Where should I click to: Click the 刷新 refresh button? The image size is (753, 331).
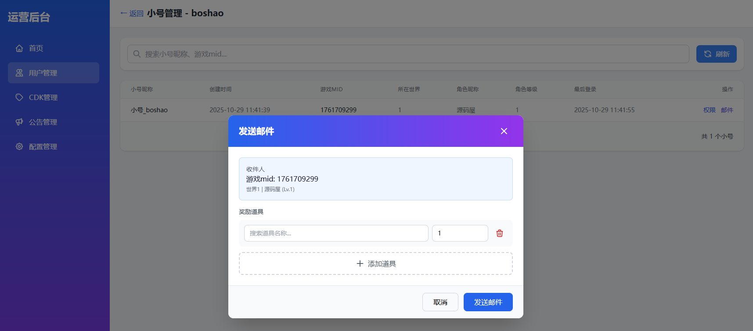(x=716, y=54)
